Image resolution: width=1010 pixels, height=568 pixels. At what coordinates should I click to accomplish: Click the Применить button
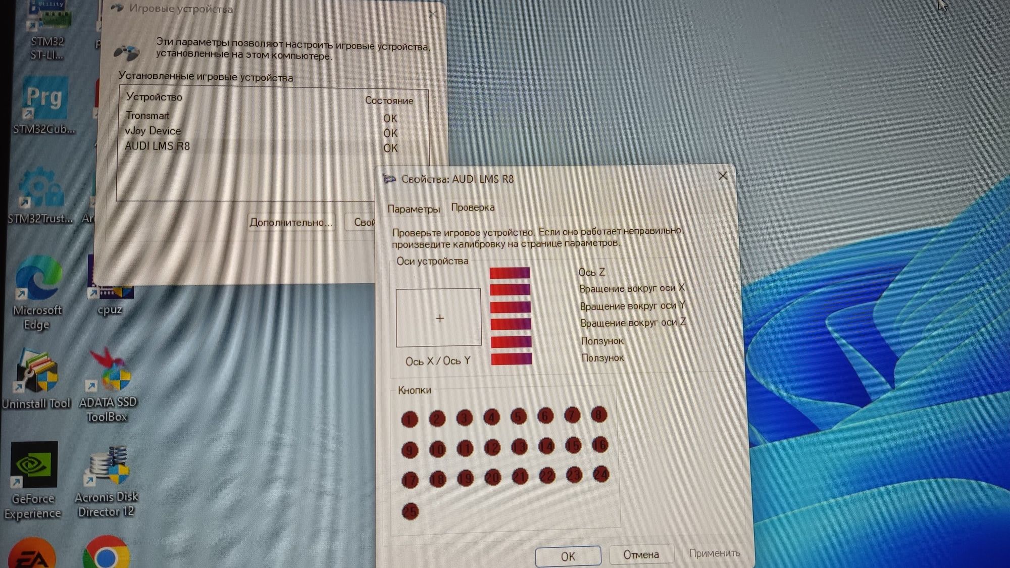(x=715, y=553)
